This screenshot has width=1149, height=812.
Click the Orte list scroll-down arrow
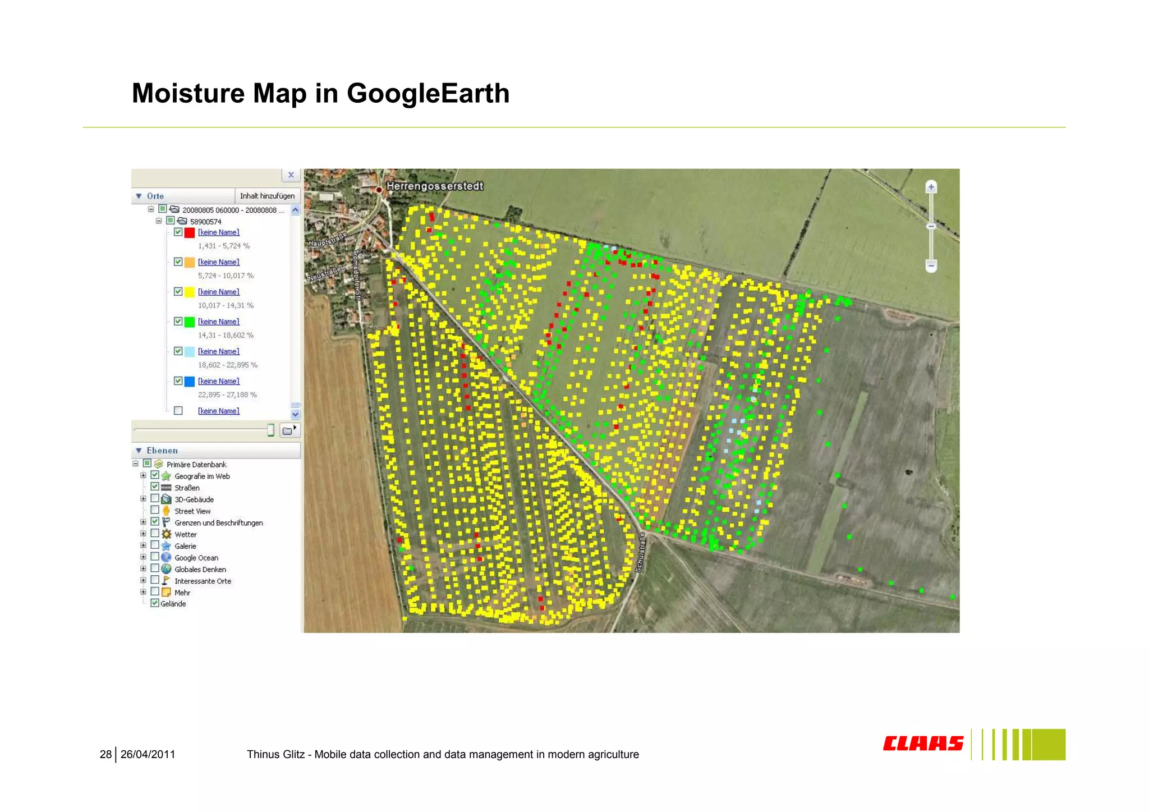296,415
